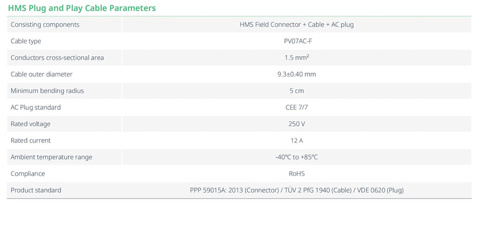Select the Minimum bending radius label
Screen dimensions: 502x244
tap(47, 91)
